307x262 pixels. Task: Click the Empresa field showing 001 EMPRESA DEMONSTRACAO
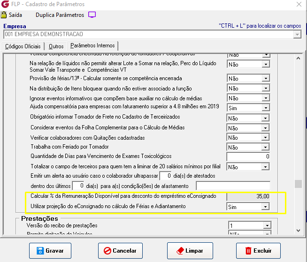(152, 34)
